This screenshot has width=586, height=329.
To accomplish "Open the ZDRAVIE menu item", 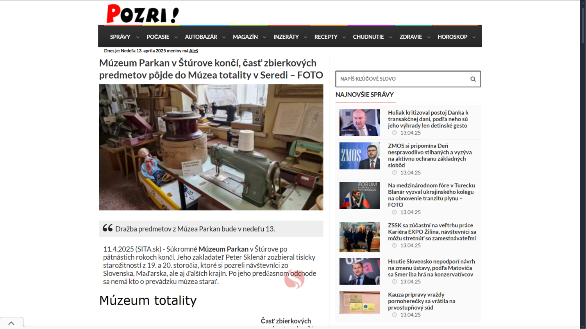I will (411, 37).
